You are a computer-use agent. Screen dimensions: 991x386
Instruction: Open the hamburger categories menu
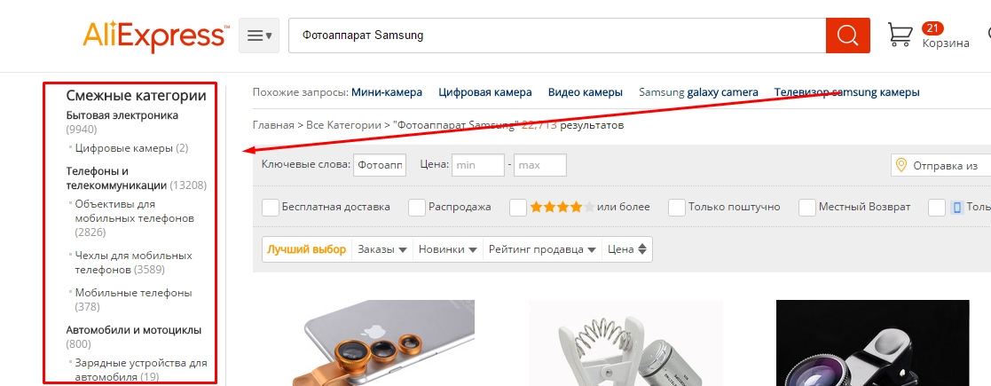259,35
